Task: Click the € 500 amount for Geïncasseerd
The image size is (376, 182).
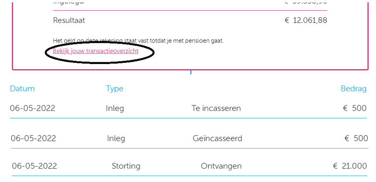Action: (x=356, y=138)
